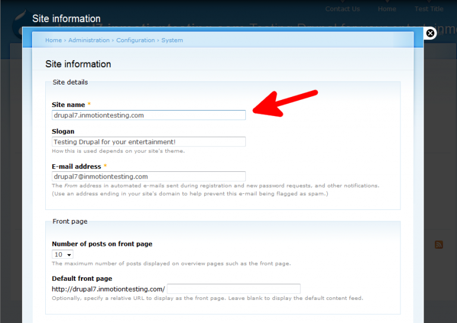
Task: Click the 'Slogan' label
Action: point(63,131)
